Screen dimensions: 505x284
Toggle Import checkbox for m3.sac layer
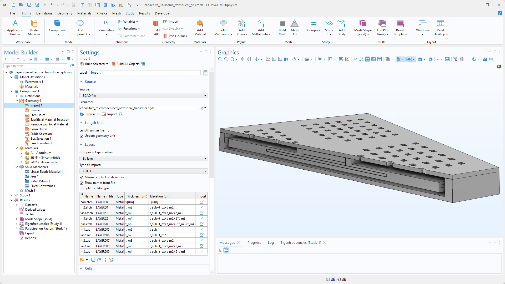tap(201, 252)
